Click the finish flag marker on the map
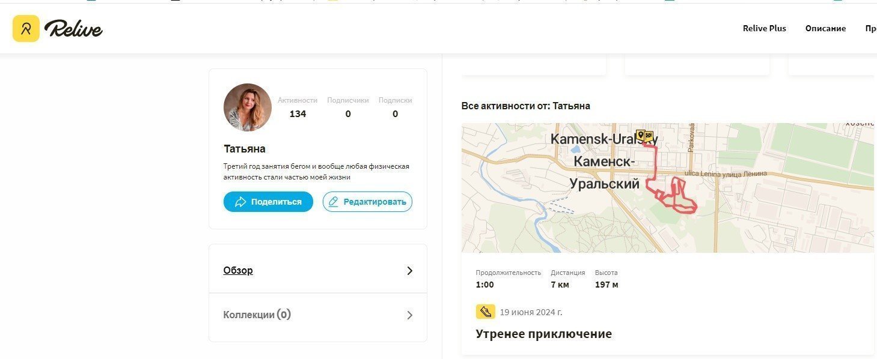This screenshot has height=359, width=877. pos(649,136)
